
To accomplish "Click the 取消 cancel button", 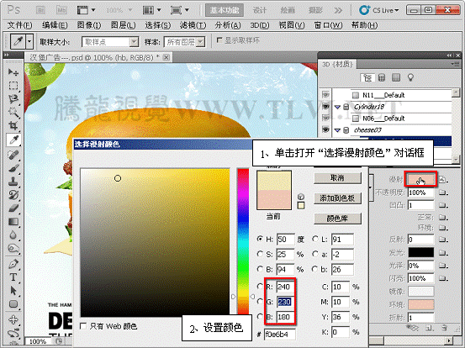I will click(x=337, y=178).
